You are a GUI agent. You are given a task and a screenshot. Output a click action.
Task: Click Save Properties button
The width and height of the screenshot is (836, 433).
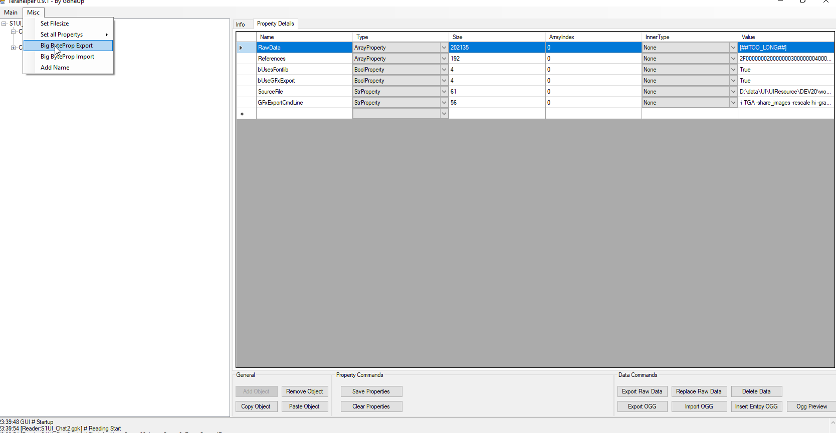pos(371,391)
